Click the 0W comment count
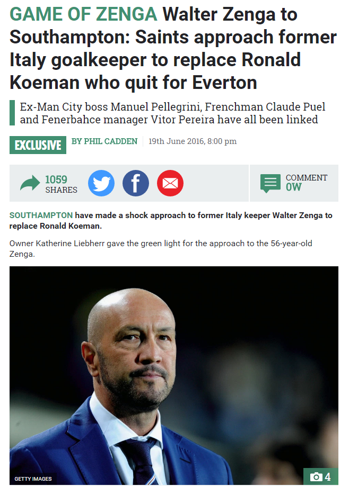Screen dimensions: 349x486 pos(293,187)
